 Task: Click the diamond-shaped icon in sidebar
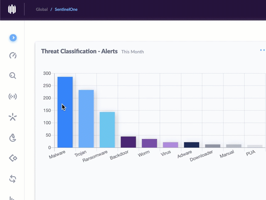13,158
